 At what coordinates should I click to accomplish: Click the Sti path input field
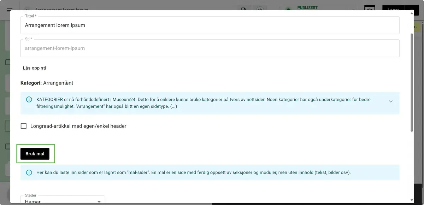click(x=210, y=48)
